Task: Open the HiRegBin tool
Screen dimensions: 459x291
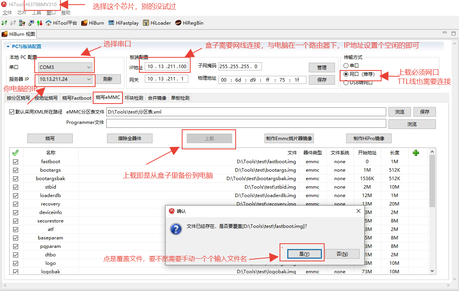Action: [x=189, y=23]
